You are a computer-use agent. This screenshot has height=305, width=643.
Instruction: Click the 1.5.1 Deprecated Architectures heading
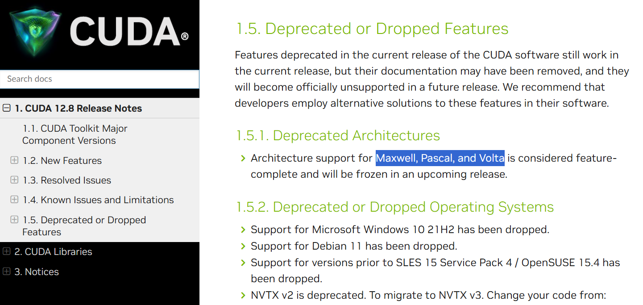[337, 135]
